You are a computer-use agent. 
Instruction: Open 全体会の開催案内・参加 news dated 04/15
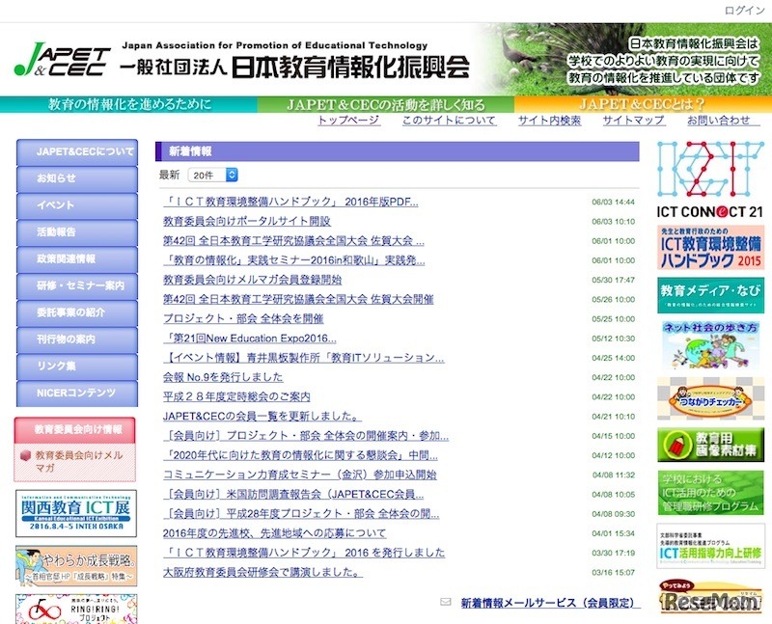coord(306,436)
